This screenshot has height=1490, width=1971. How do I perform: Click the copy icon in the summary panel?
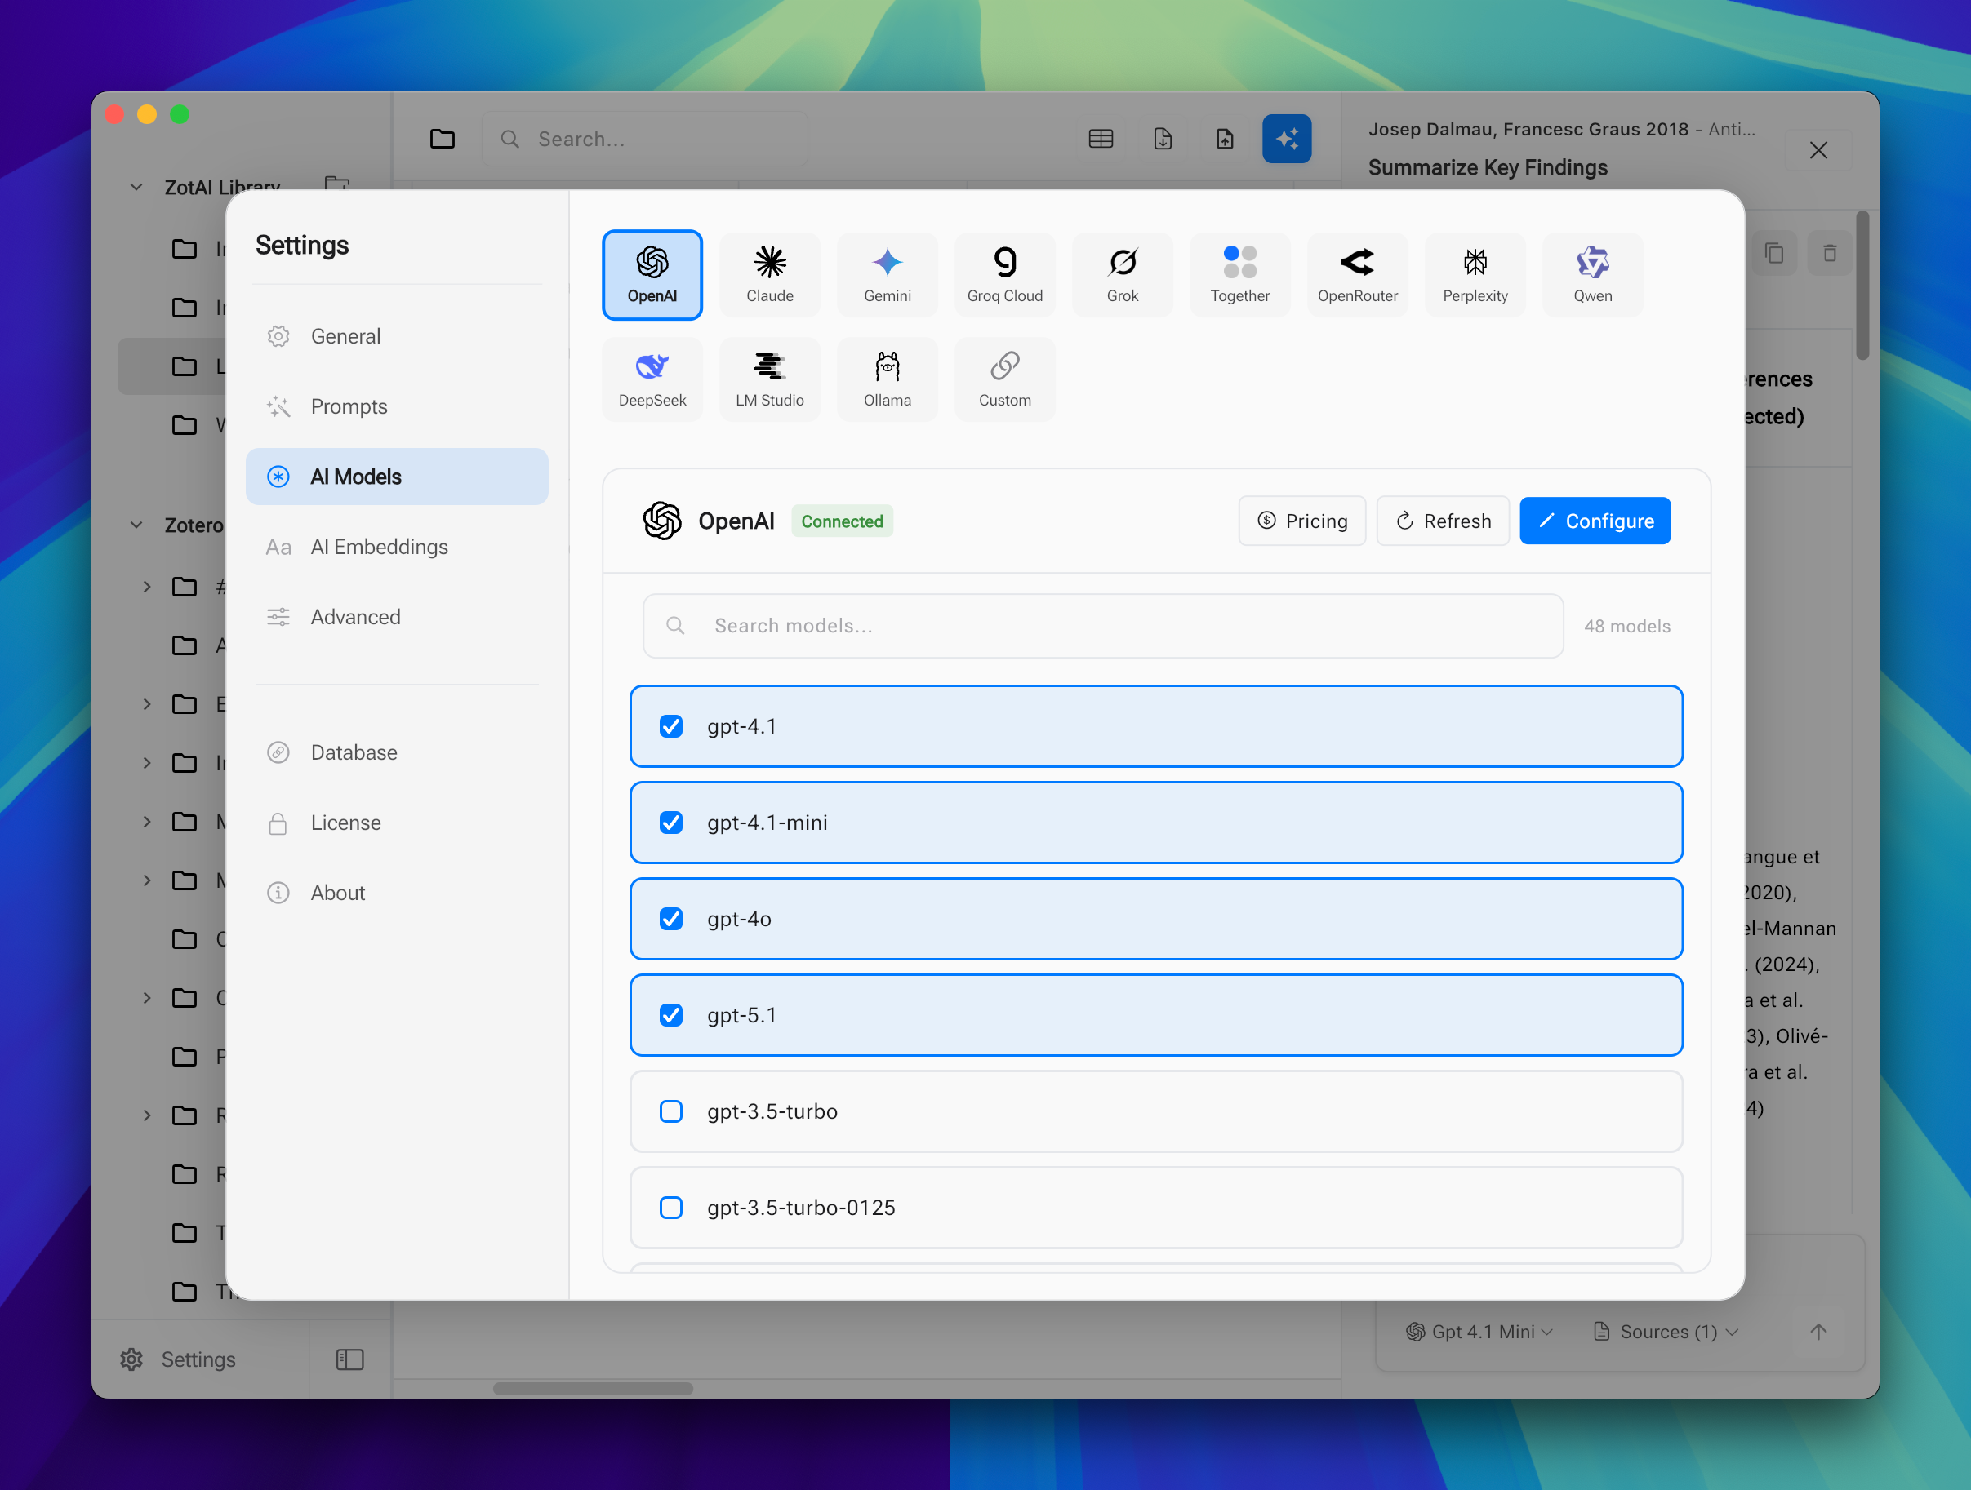[x=1774, y=253]
